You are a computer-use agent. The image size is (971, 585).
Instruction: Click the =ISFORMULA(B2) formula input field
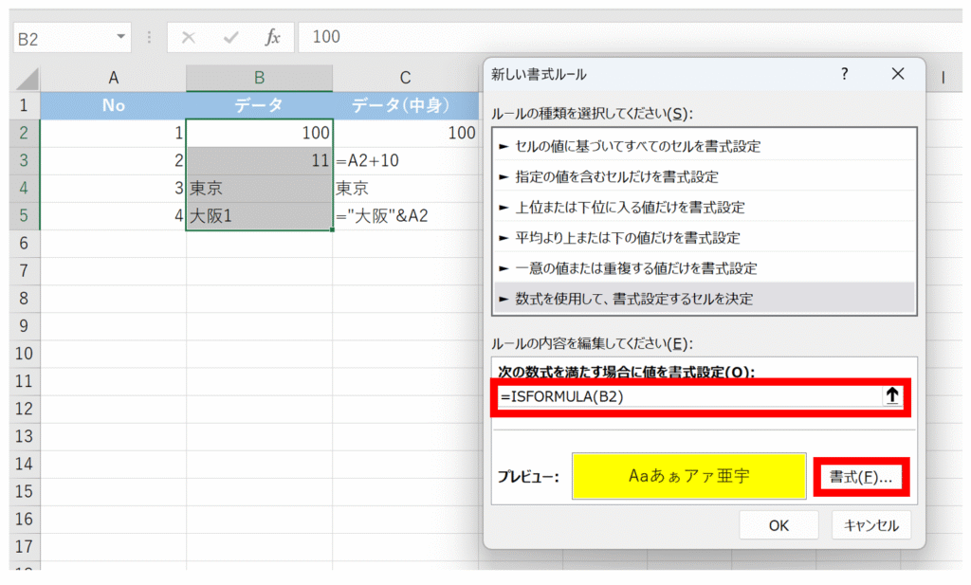[x=687, y=397]
